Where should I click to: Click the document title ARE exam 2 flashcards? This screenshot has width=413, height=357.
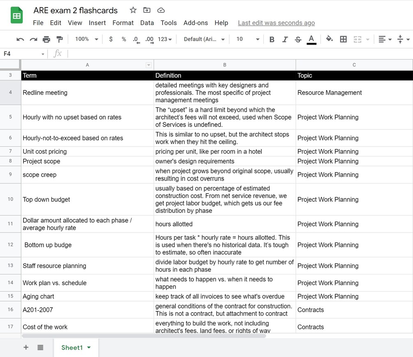[76, 10]
